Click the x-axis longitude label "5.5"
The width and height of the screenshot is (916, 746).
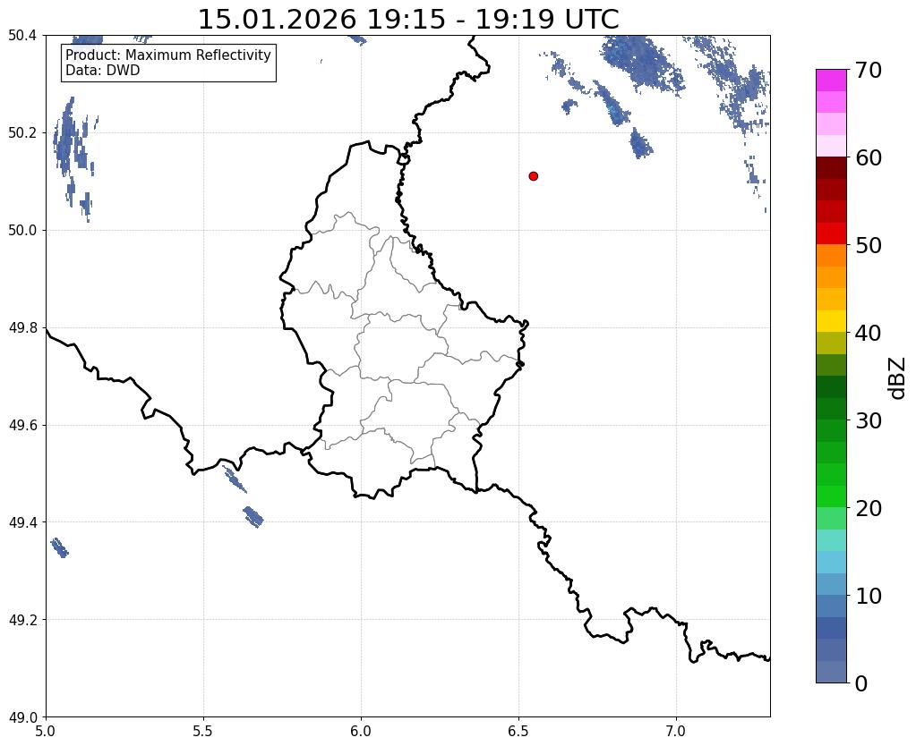pyautogui.click(x=203, y=732)
